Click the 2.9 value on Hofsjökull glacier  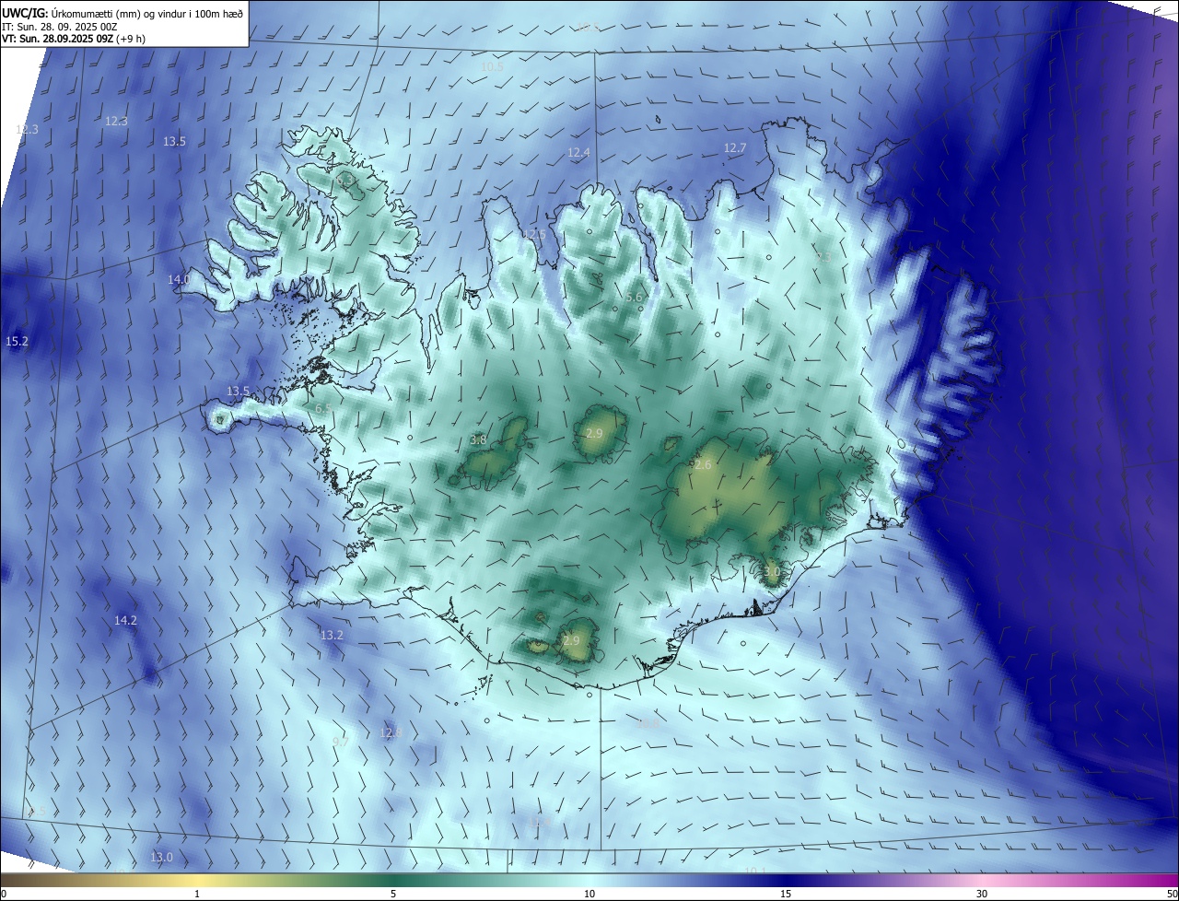click(x=594, y=433)
